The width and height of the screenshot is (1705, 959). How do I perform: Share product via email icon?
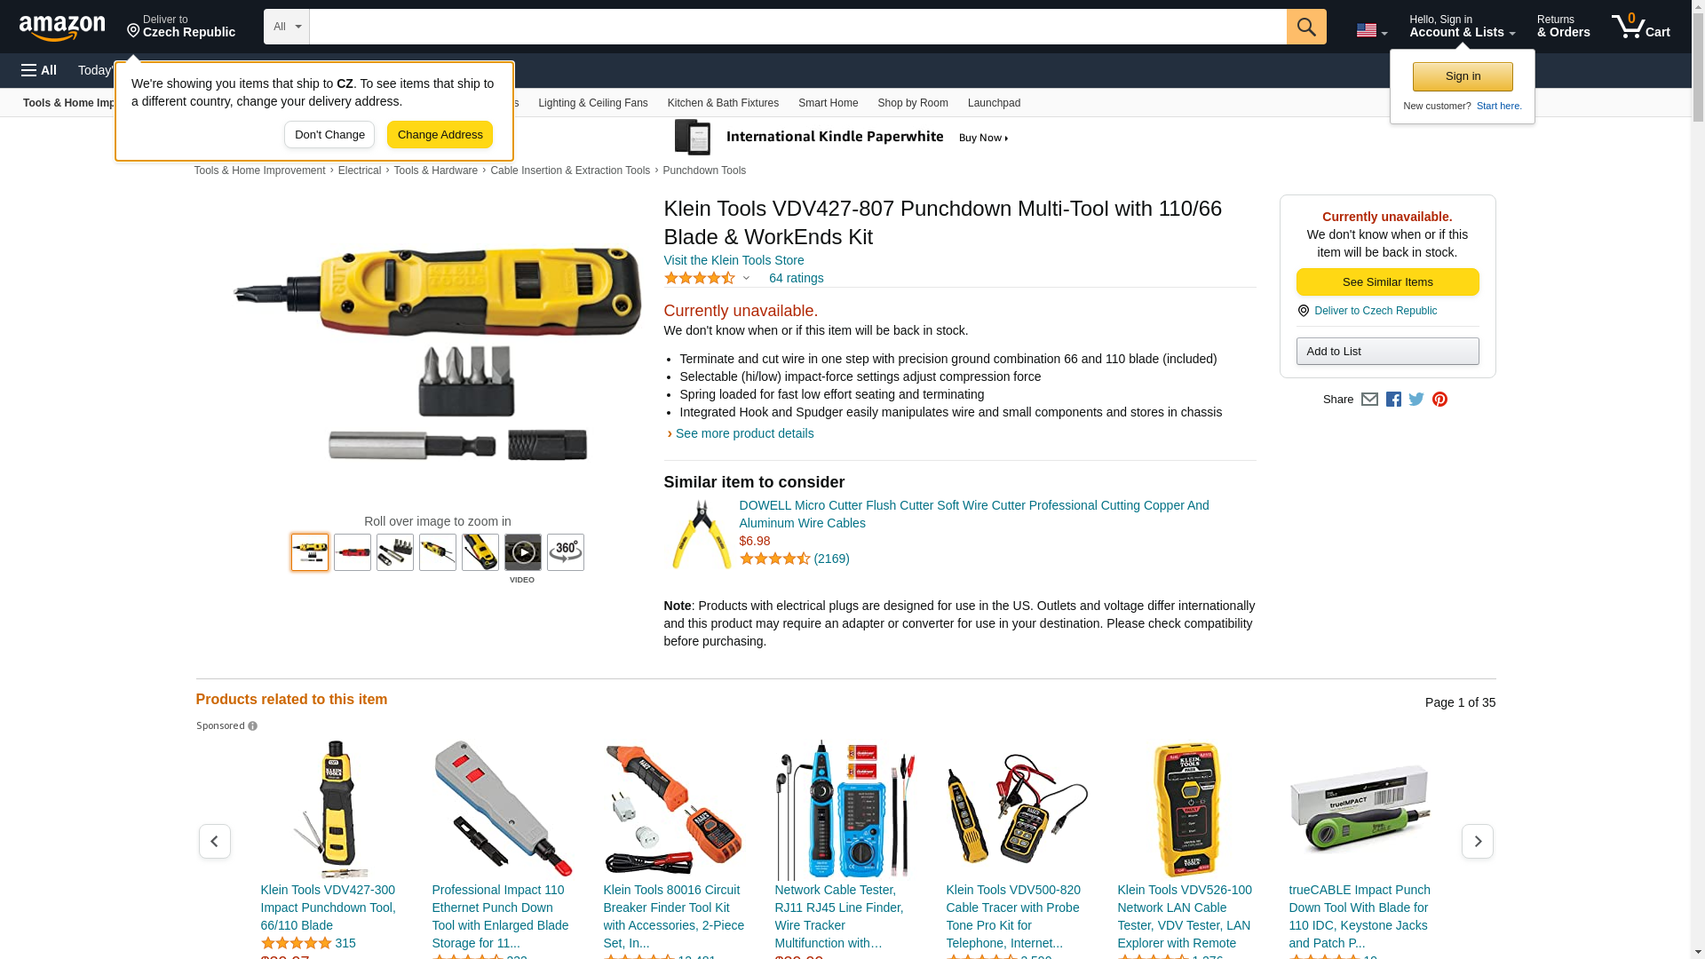coord(1369,400)
